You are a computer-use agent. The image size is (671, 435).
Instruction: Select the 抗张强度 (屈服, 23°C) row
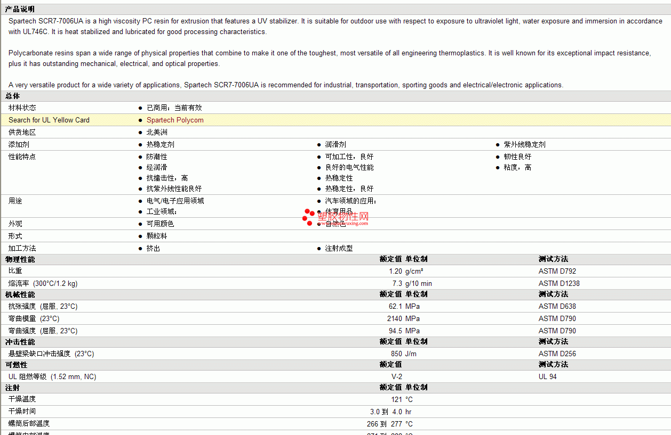335,306
